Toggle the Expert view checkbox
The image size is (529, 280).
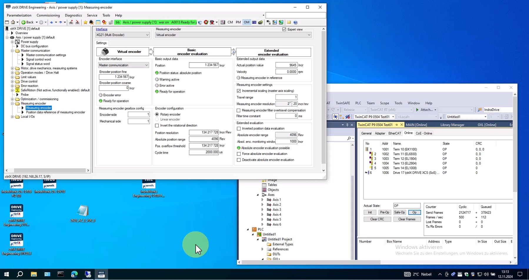coord(284,29)
